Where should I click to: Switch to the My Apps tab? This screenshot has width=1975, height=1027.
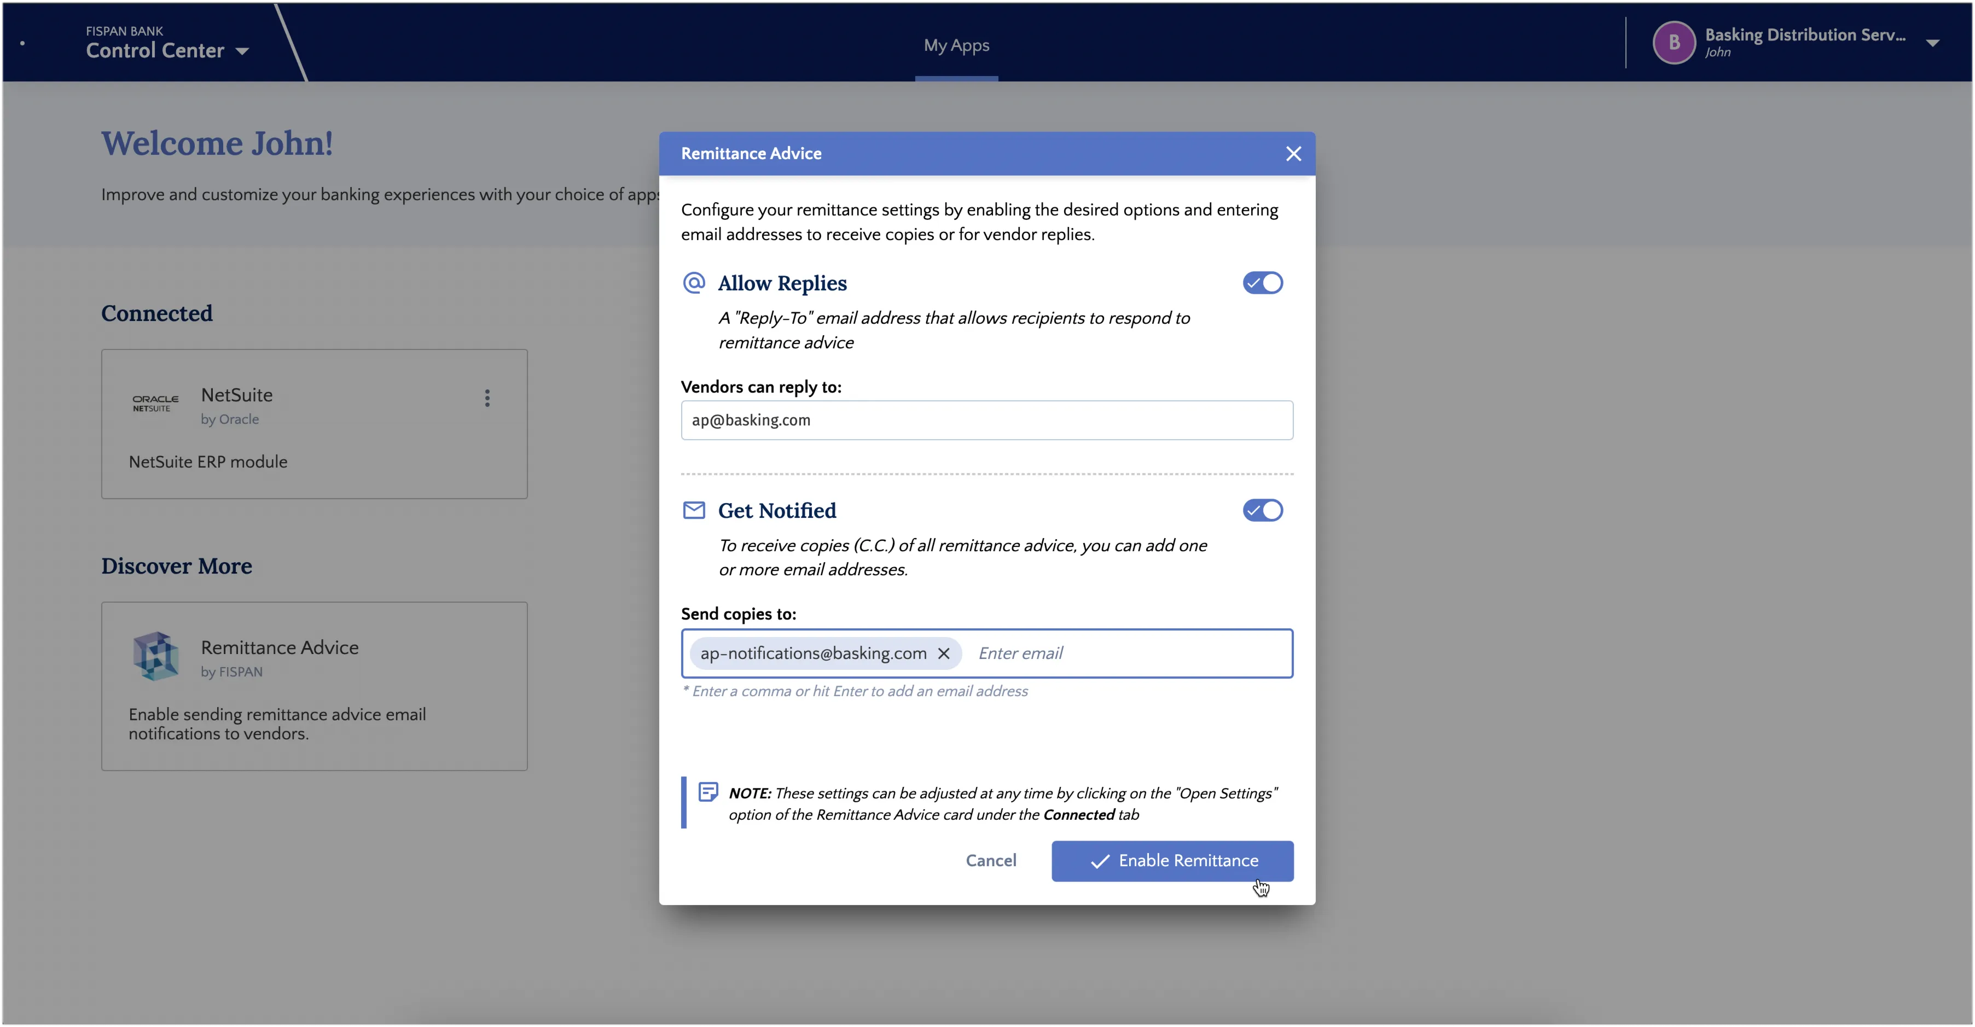[x=956, y=45]
